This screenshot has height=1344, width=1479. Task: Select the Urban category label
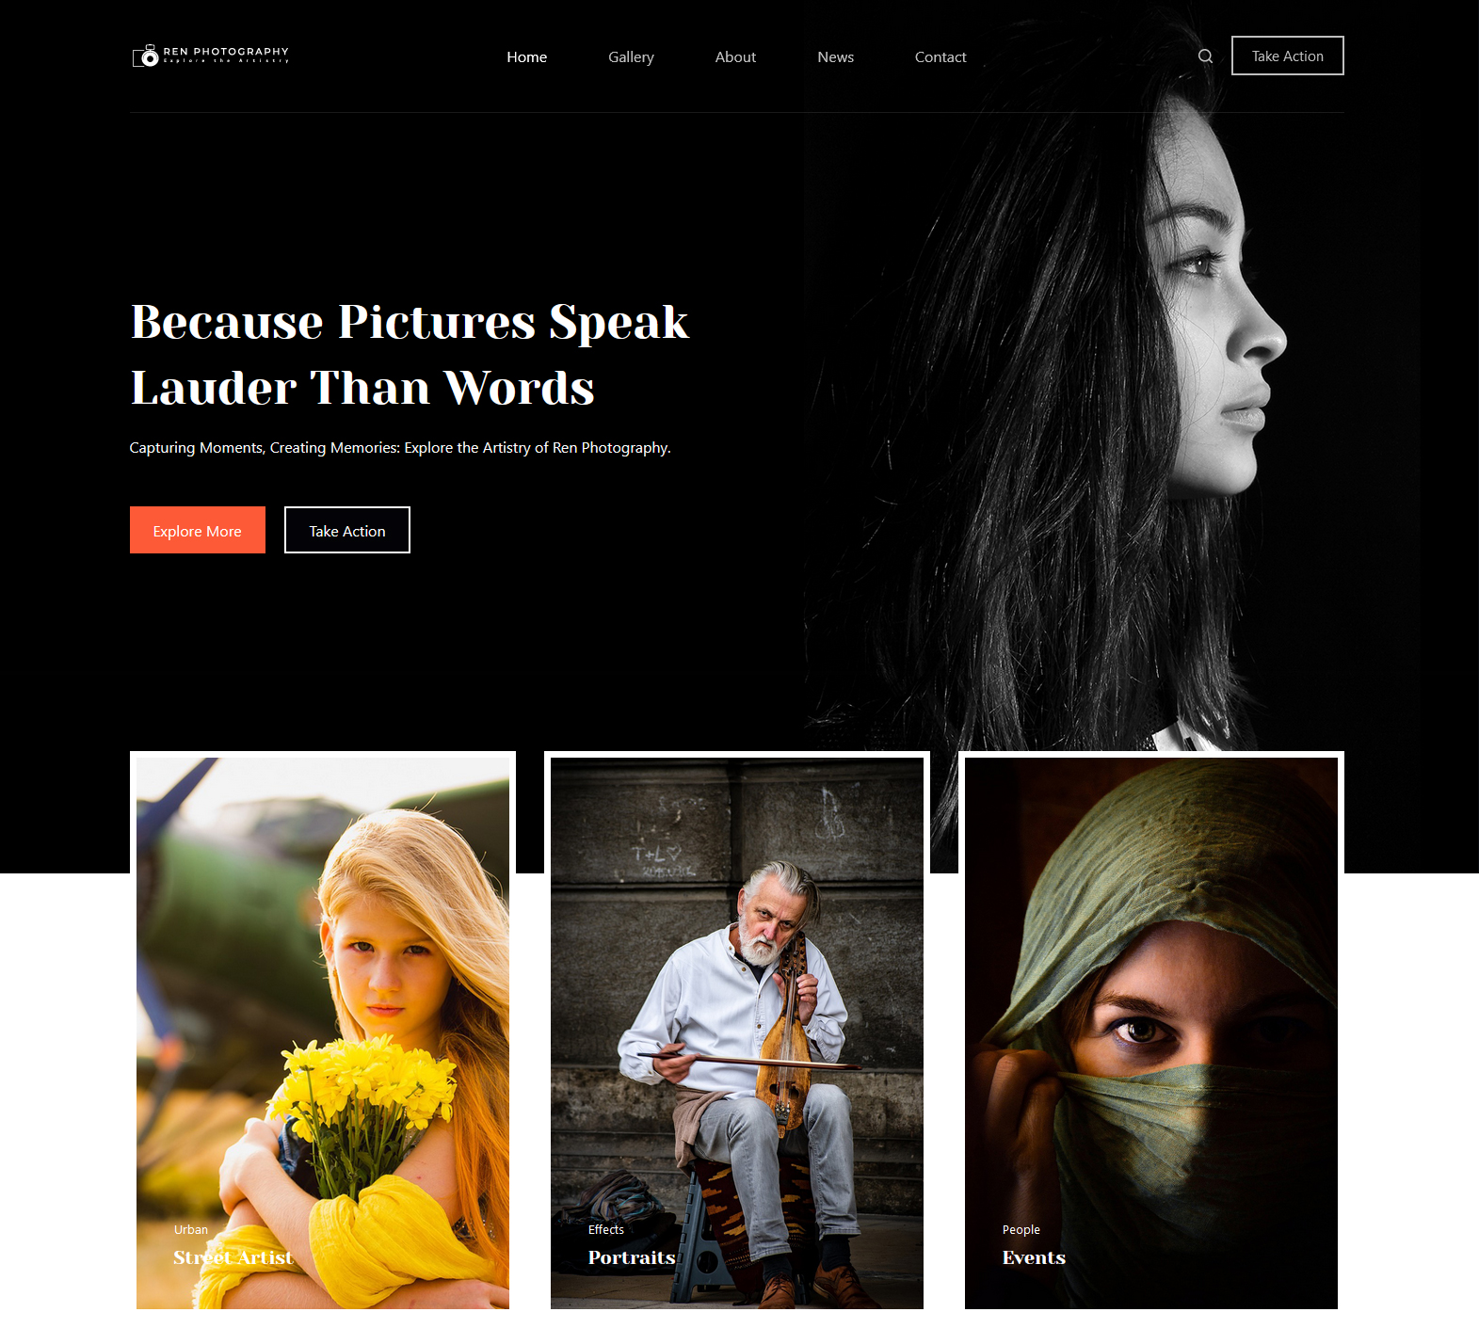click(191, 1229)
